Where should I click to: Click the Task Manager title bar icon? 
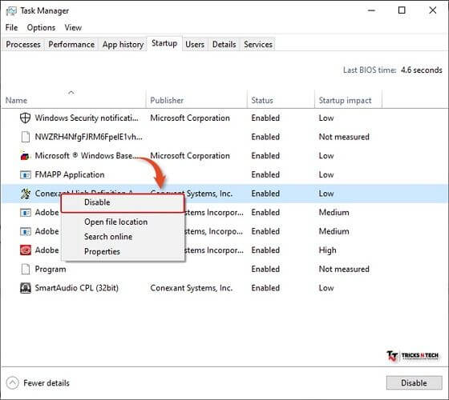pyautogui.click(x=11, y=11)
